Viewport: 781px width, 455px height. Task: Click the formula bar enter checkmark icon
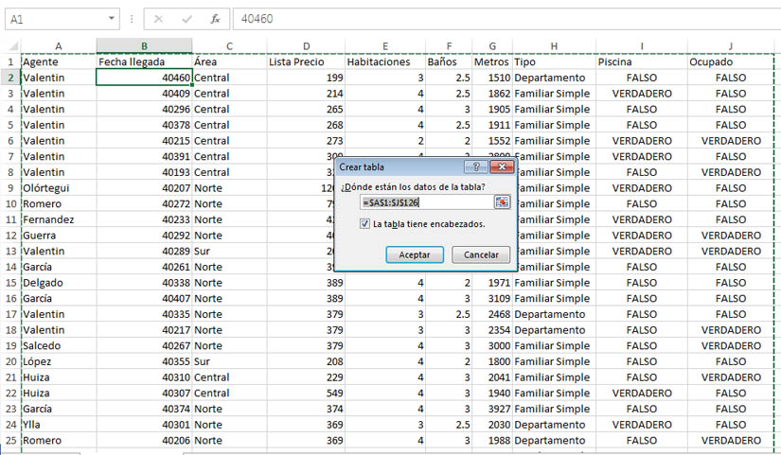186,19
